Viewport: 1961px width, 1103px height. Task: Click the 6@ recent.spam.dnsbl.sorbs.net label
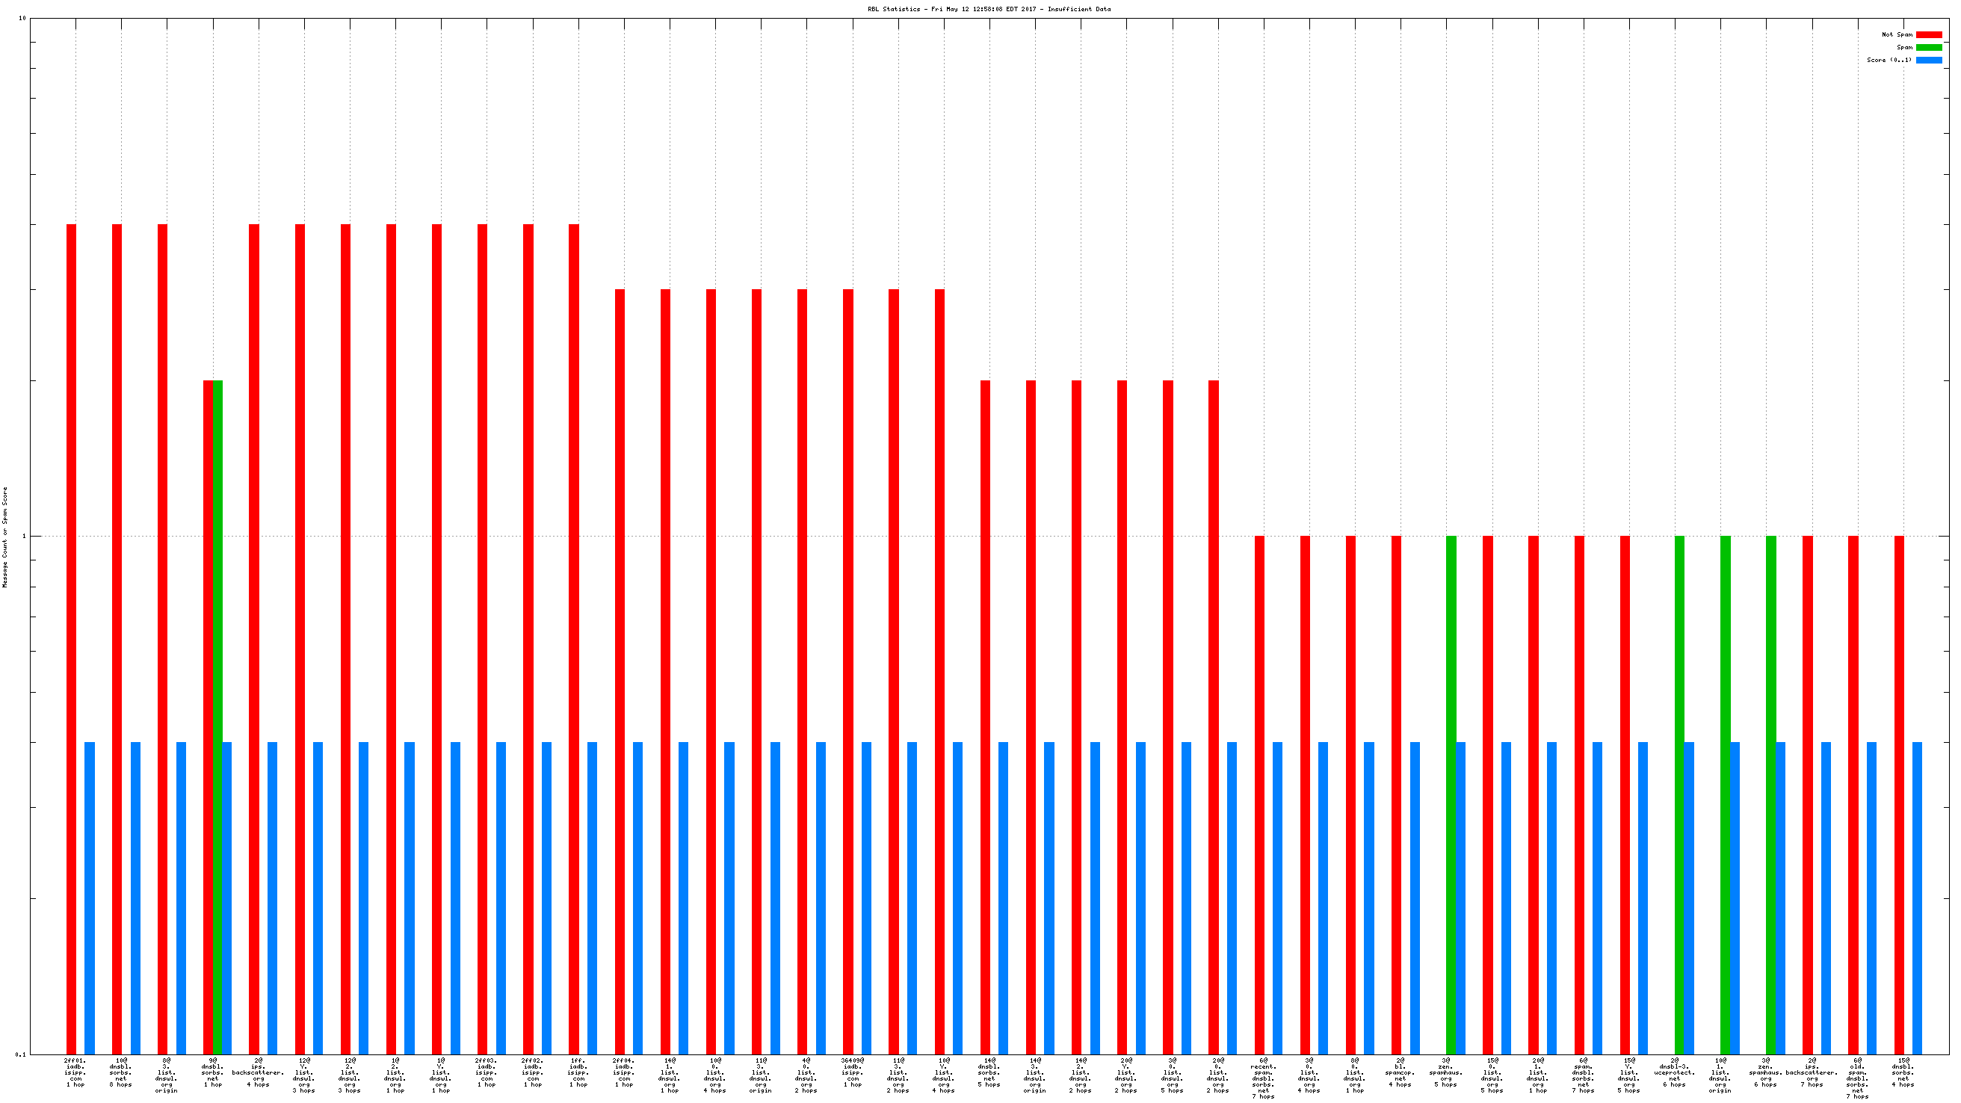[1263, 1078]
